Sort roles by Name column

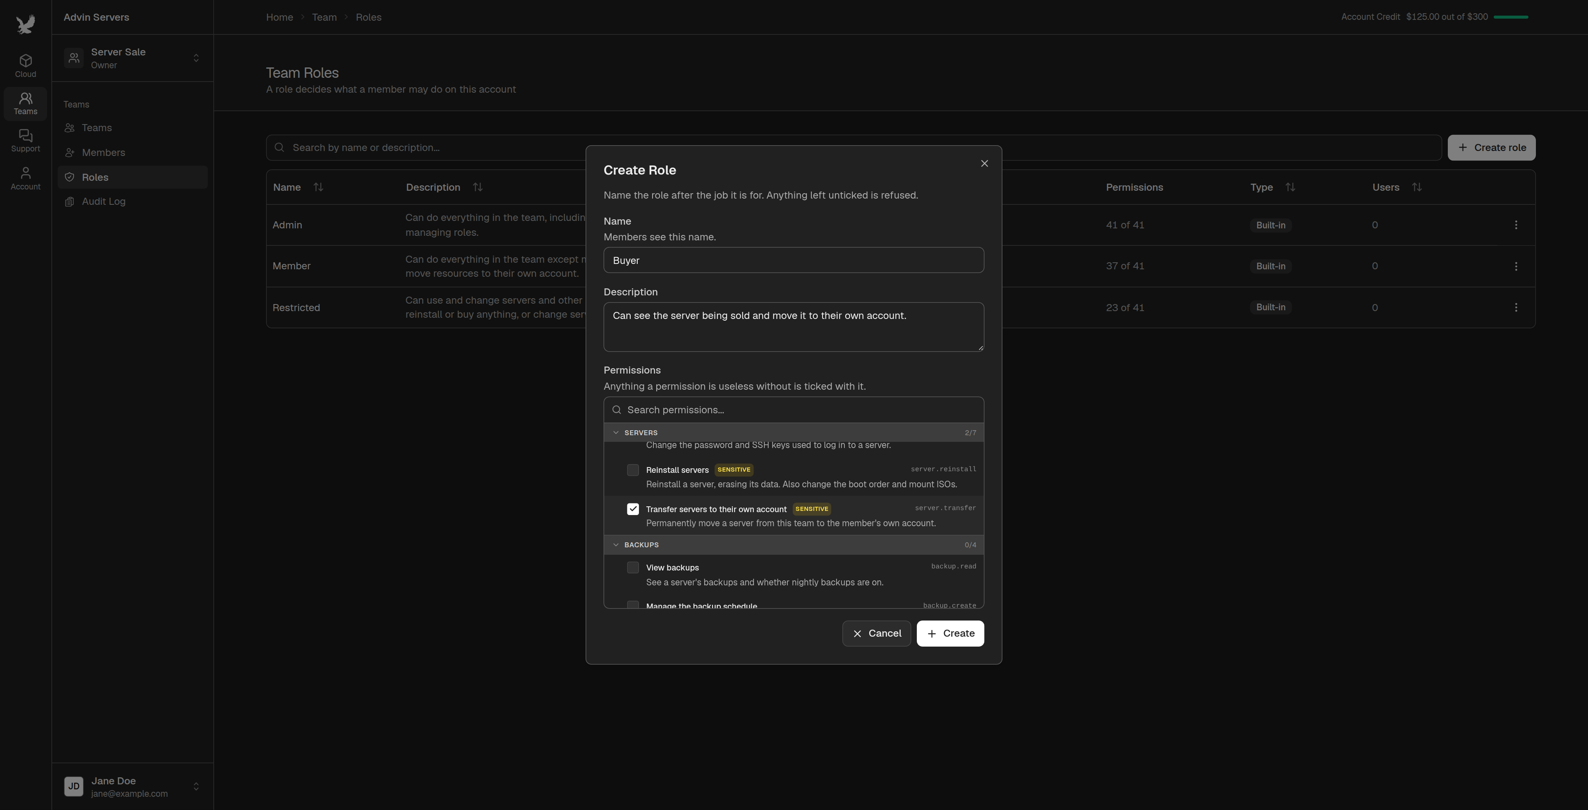[318, 187]
